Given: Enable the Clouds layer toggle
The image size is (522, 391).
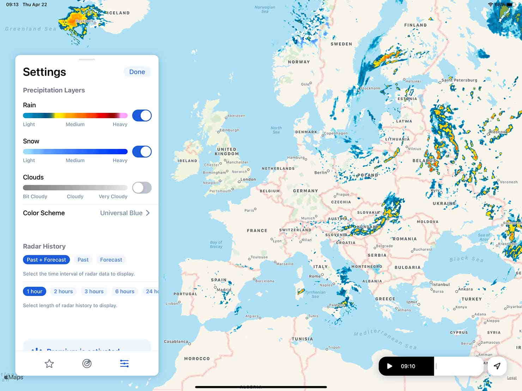Looking at the screenshot, I should (142, 188).
